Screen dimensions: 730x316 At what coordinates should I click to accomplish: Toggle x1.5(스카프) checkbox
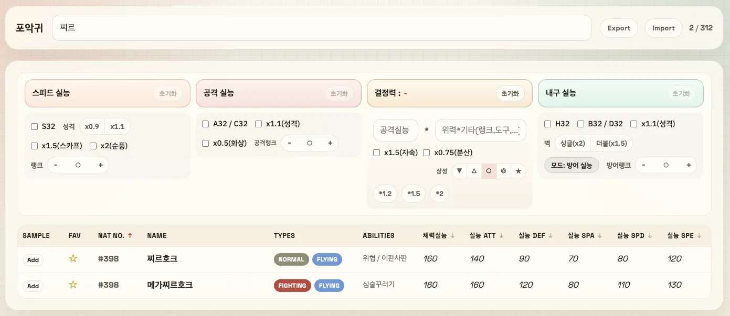click(x=35, y=146)
